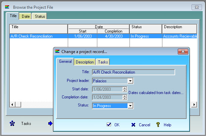Image resolution: width=206 pixels, height=136 pixels.
Task: Select the Date tab in browse window
Action: click(x=26, y=16)
